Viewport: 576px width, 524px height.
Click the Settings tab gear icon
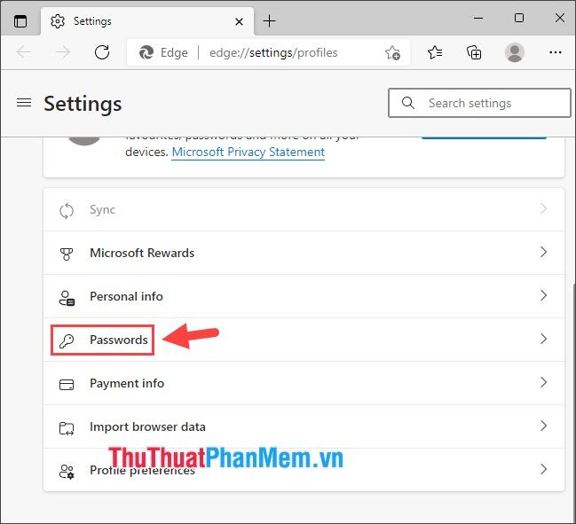pyautogui.click(x=58, y=21)
